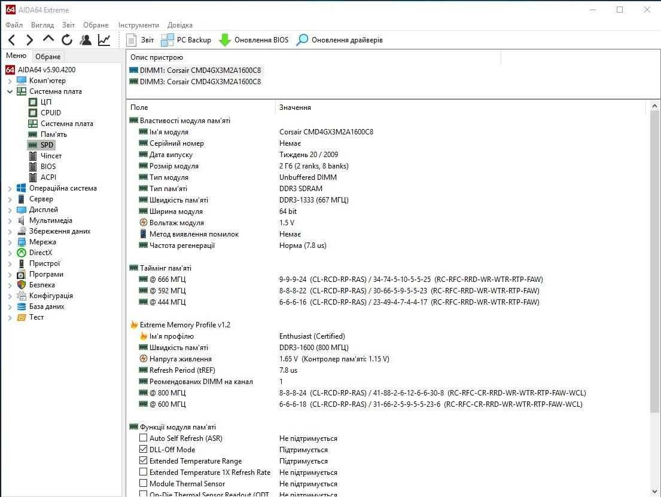
Task: Click the Значення column header
Action: [x=461, y=108]
